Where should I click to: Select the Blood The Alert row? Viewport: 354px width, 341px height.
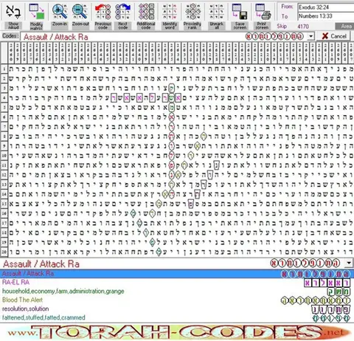(x=177, y=300)
